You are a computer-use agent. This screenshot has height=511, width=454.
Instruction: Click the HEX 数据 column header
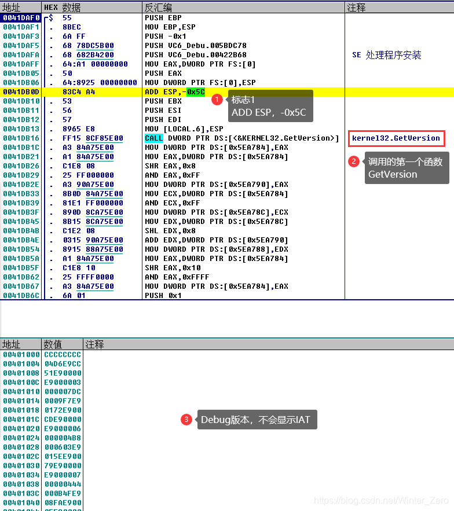point(92,8)
